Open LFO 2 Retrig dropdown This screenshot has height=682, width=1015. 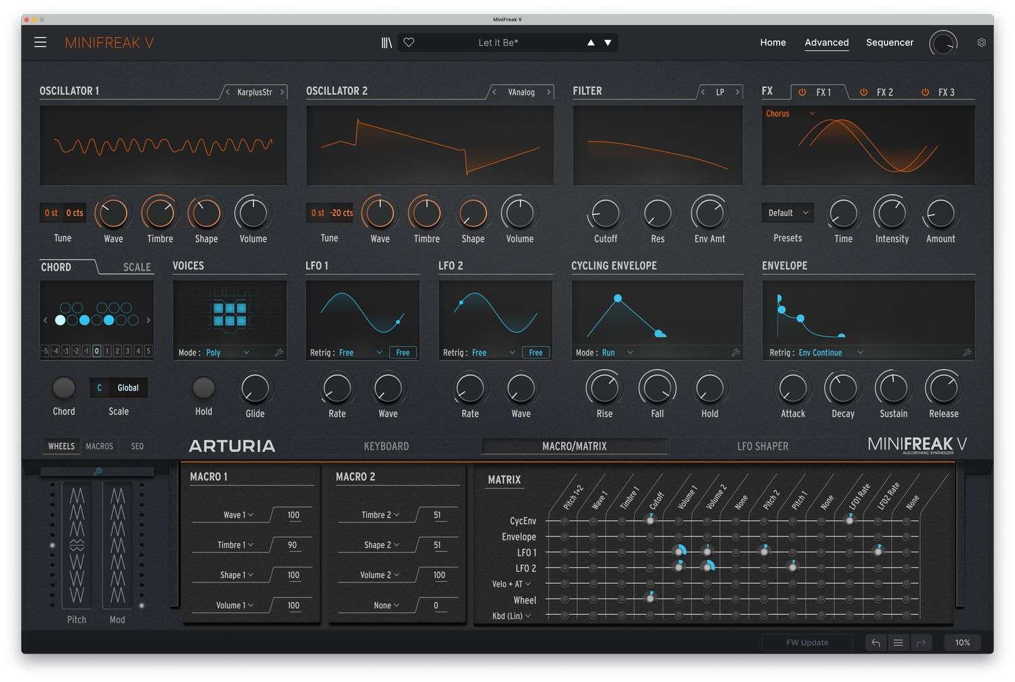[493, 353]
